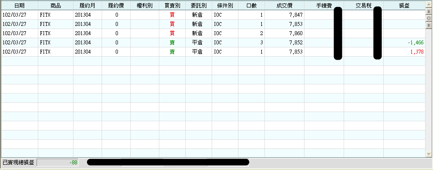
Task: Click the 履約價 column header
Action: [116, 6]
